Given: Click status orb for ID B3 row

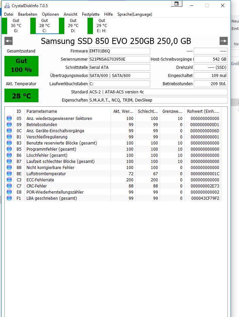Looking at the screenshot, I should tap(9, 143).
